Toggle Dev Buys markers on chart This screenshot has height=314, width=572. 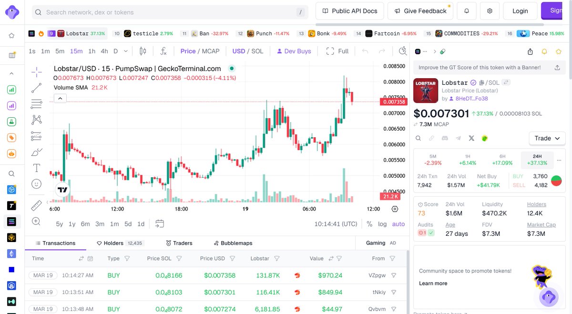pos(294,51)
